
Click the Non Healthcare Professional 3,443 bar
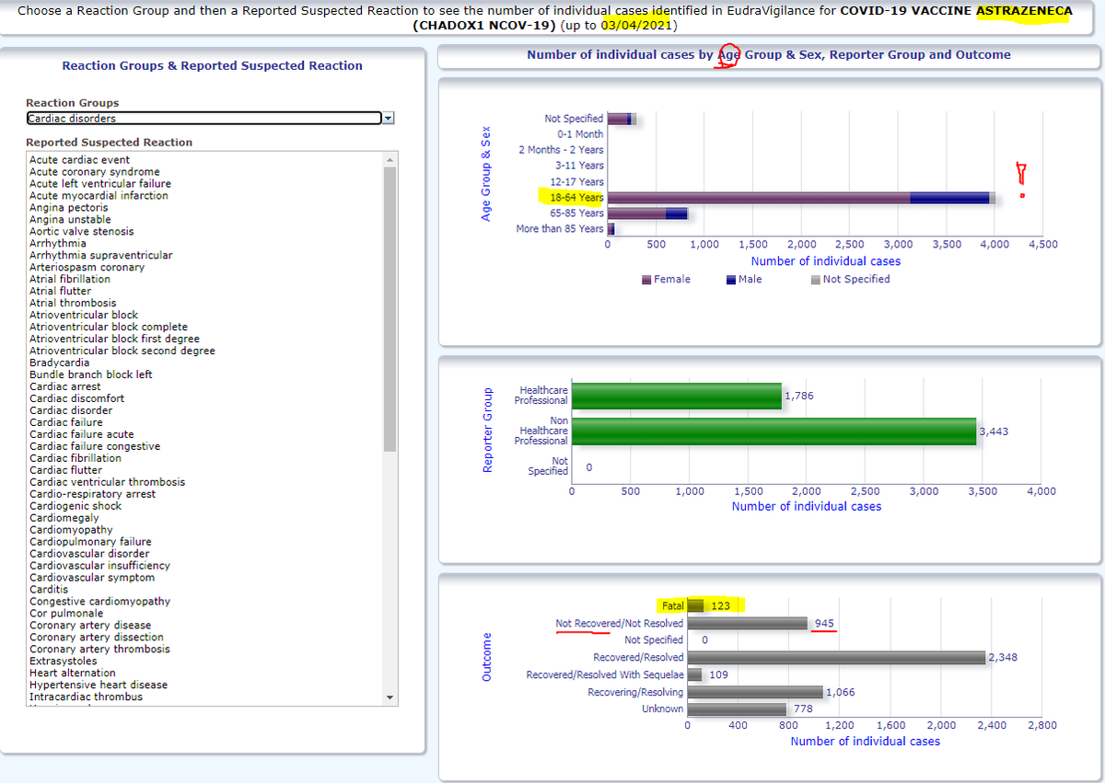(x=773, y=431)
